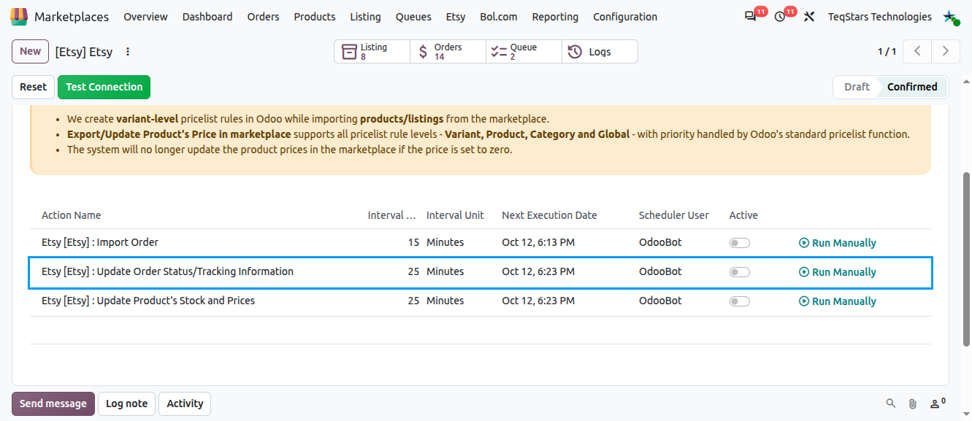Open the Products menu
This screenshot has width=972, height=421.
pos(315,17)
